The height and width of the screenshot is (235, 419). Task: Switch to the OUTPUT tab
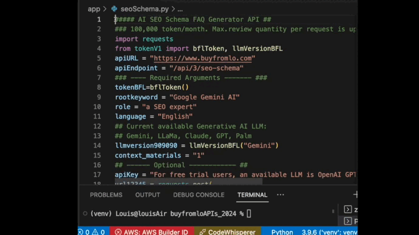coord(148,195)
